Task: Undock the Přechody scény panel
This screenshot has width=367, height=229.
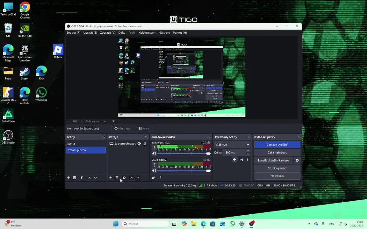Action: coord(249,137)
